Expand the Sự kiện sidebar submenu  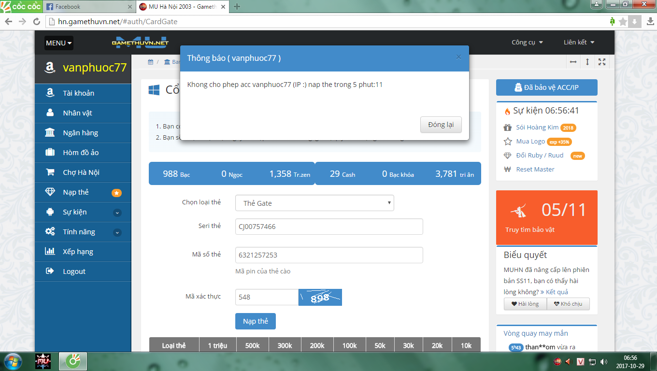[117, 213]
